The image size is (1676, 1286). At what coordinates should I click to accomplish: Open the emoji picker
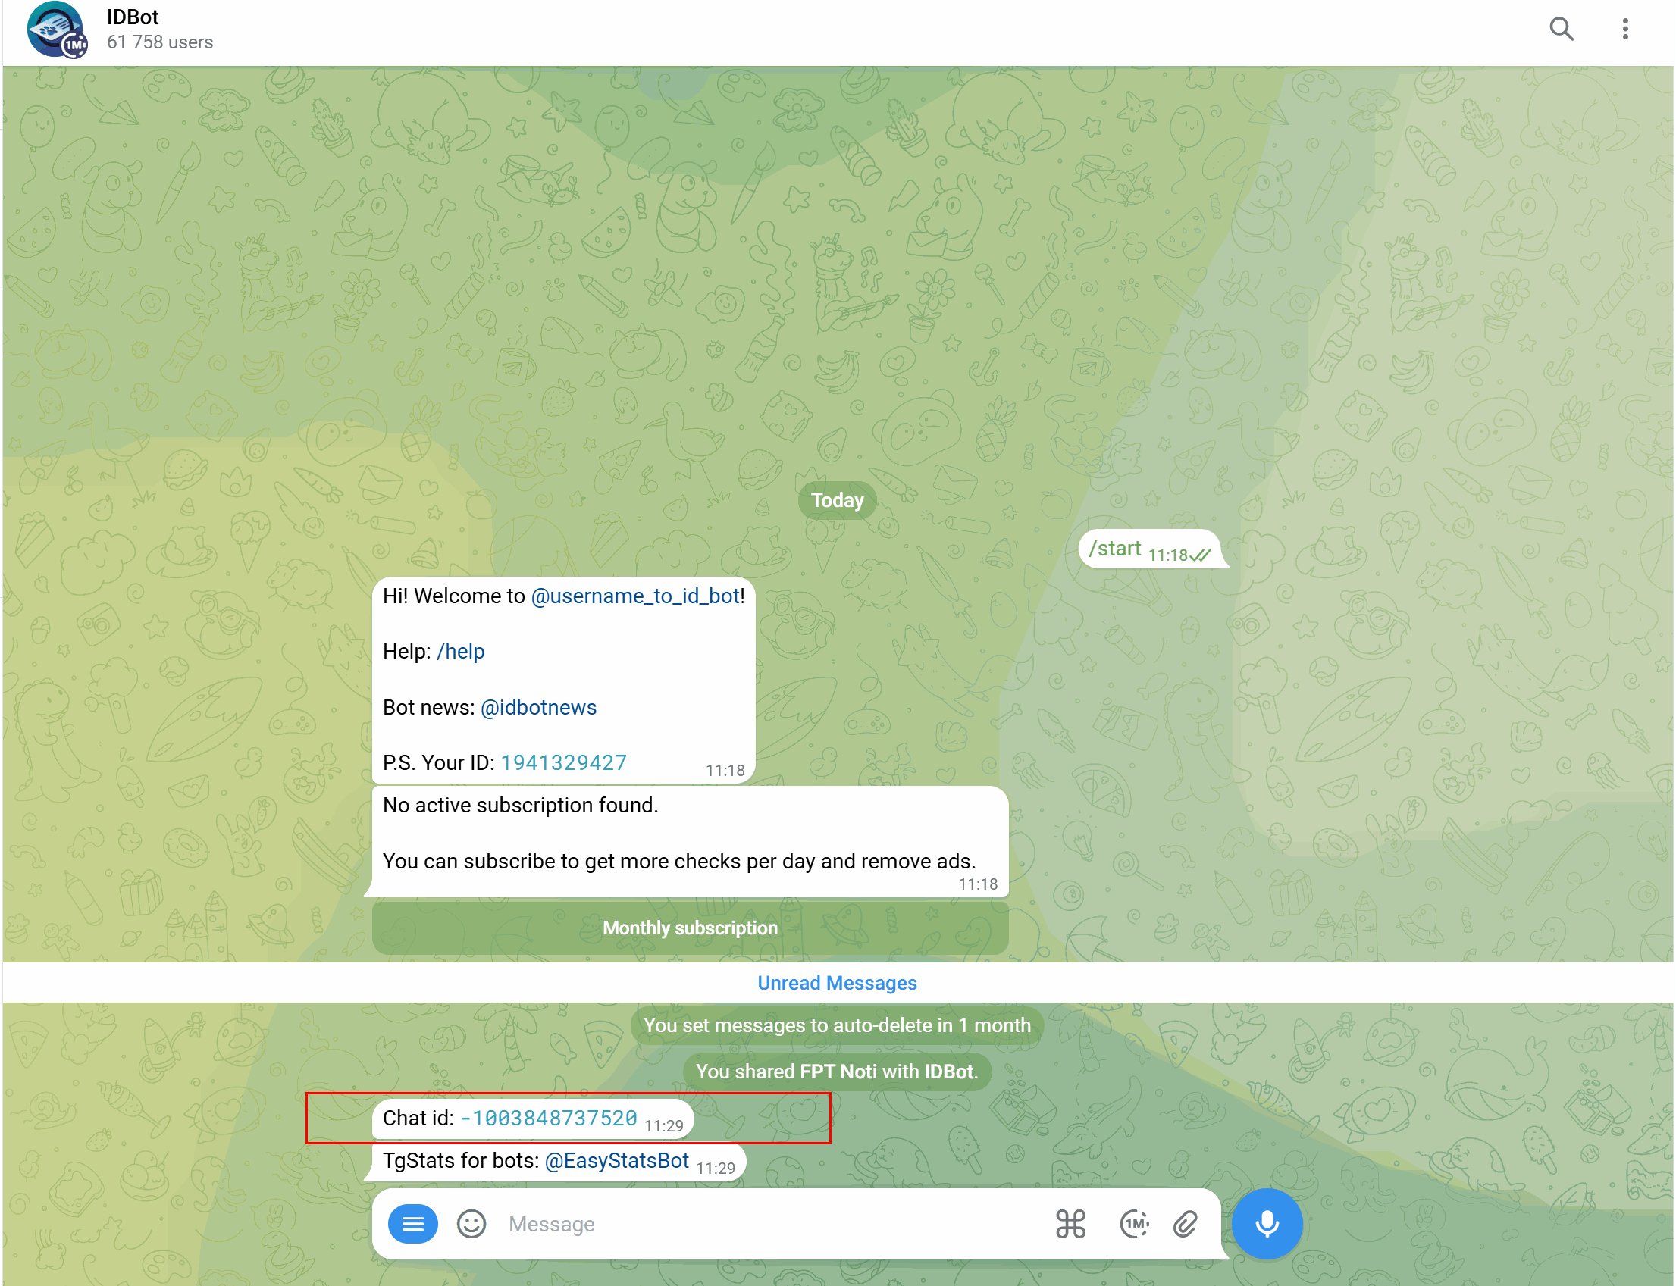point(471,1223)
